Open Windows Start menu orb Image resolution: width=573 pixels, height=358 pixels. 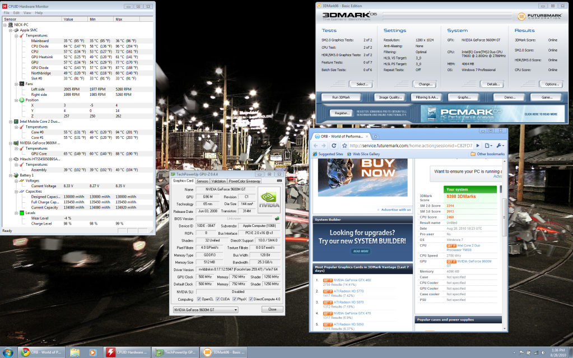[x=8, y=352]
